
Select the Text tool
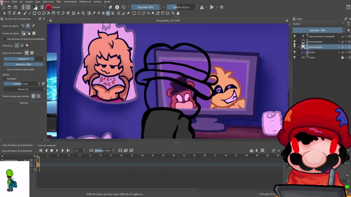click(9, 13)
